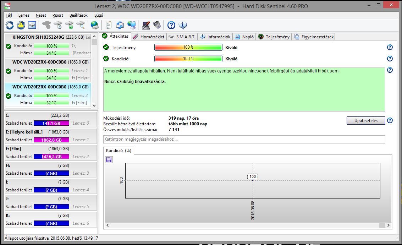The height and width of the screenshot is (245, 402).
Task: Click the green check icon for Lemez 1 disk
Action: pos(9,71)
